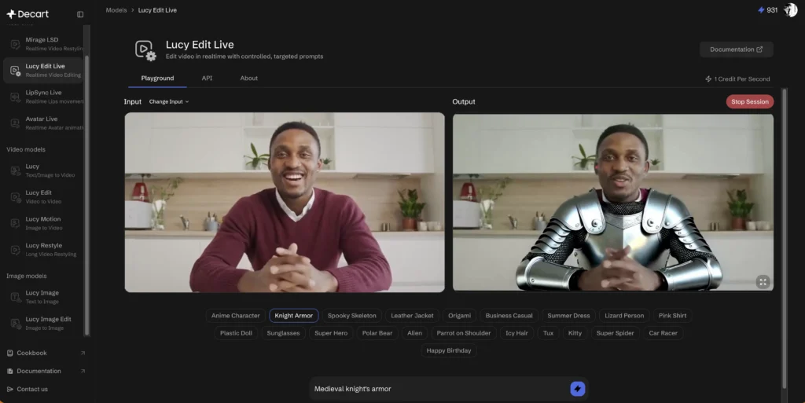Open the Lucy Image Edit model icon
This screenshot has height=403, width=805.
(x=15, y=323)
